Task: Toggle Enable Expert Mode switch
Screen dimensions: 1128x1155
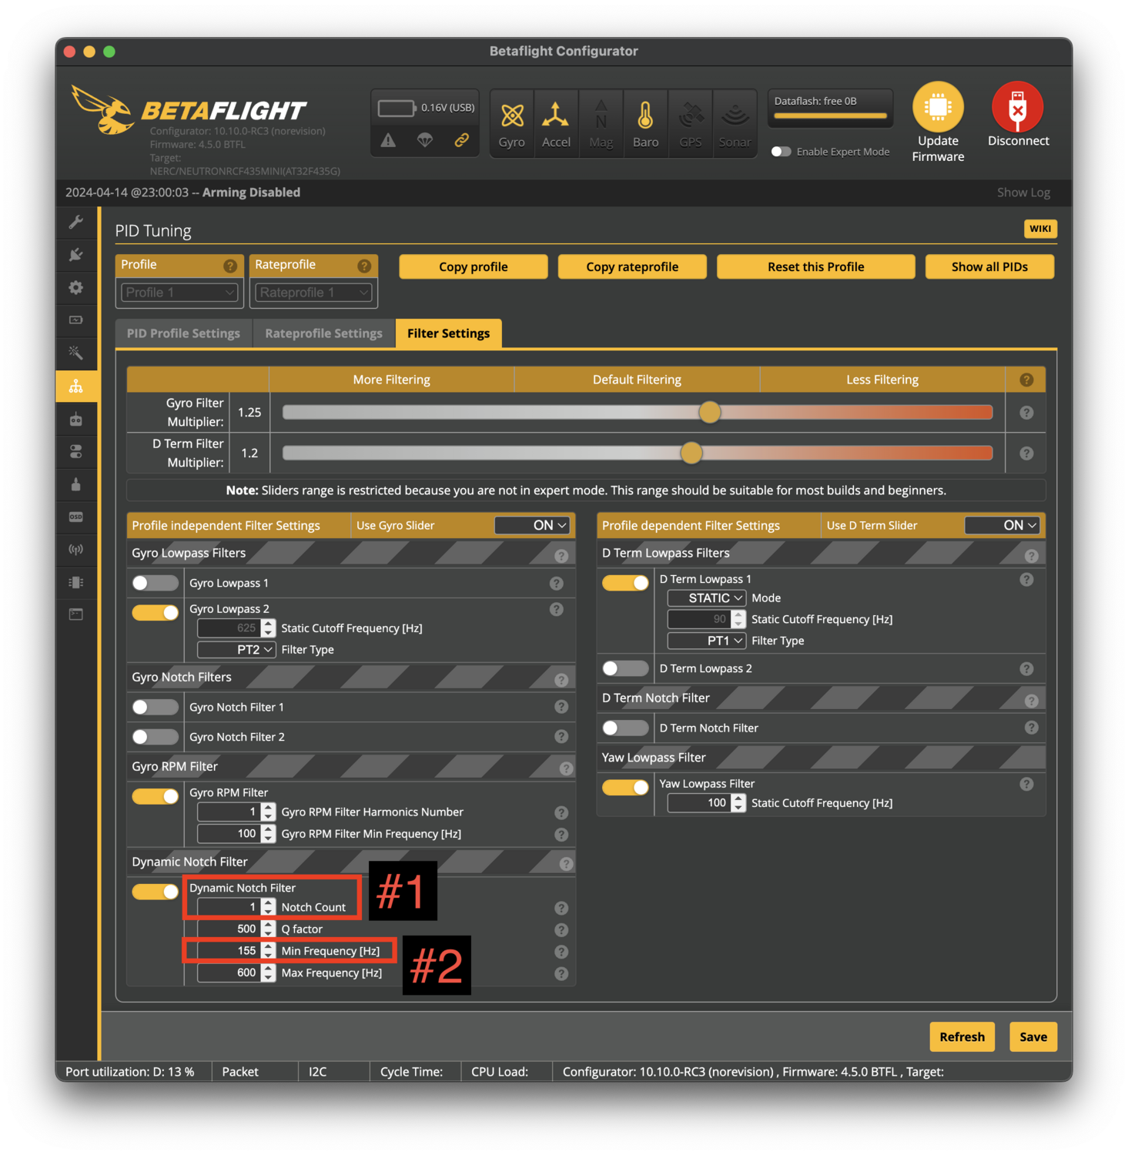Action: (781, 152)
